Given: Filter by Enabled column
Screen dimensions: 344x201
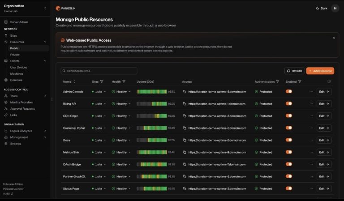Looking at the screenshot, I should click(300, 81).
